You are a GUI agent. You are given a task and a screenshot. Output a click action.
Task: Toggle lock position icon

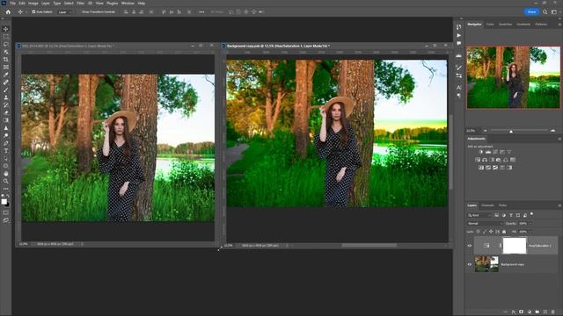[491, 232]
